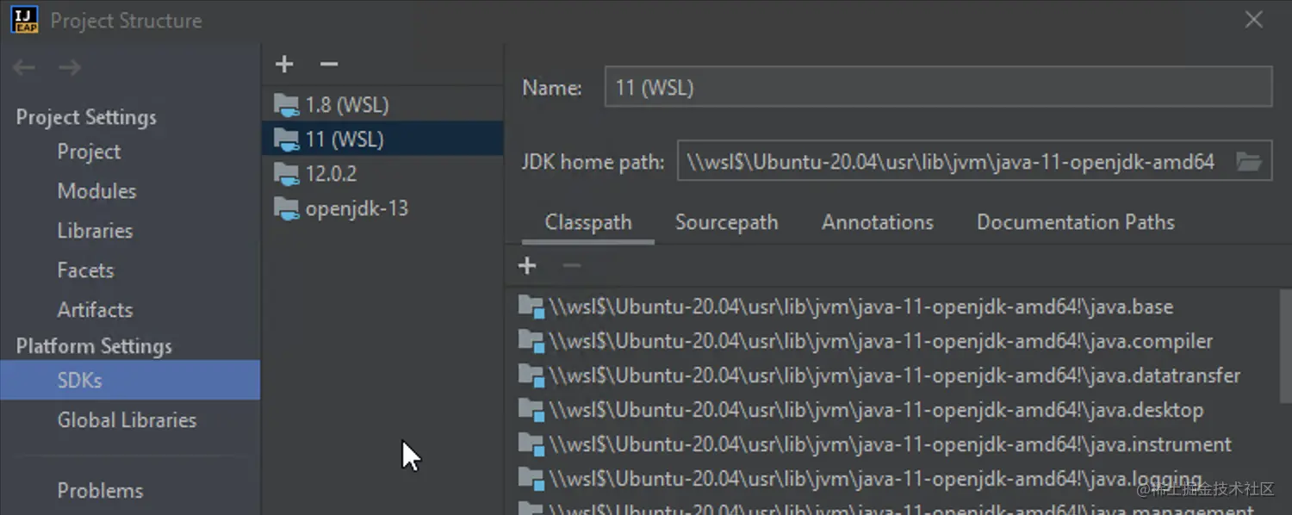Click the IntelliJ EAP logo icon
The height and width of the screenshot is (515, 1292).
[25, 21]
